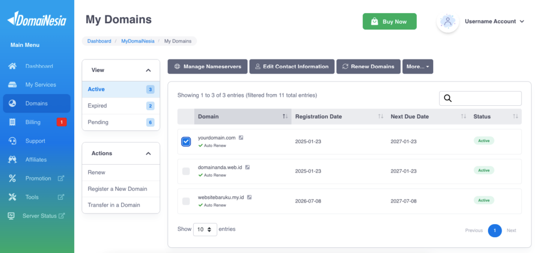Image resolution: width=539 pixels, height=253 pixels.
Task: Open the edit icon beside yourdomain.com
Action: tap(241, 138)
